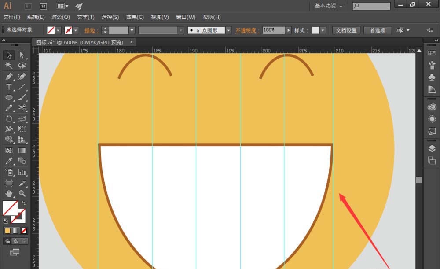This screenshot has height=269, width=440.
Task: Choose the Line Segment tool
Action: click(22, 87)
